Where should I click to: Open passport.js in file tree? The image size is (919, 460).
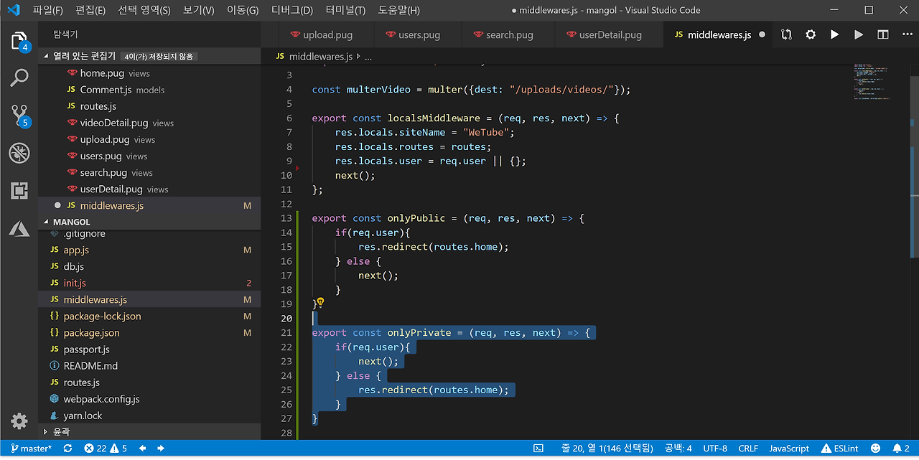149,349
